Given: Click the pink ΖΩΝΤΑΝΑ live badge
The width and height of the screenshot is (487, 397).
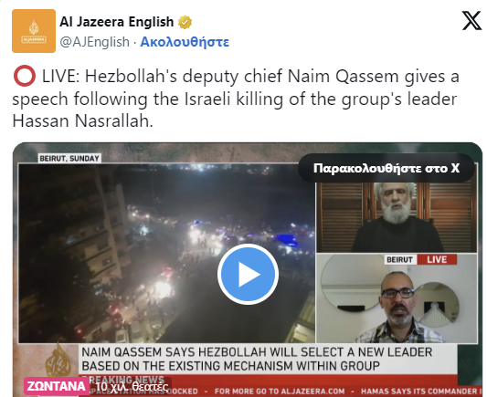Looking at the screenshot, I should (x=56, y=386).
